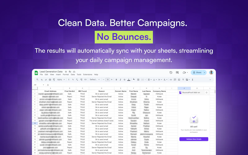Undo the last action
Screen dimensions: 248x155
[42, 80]
